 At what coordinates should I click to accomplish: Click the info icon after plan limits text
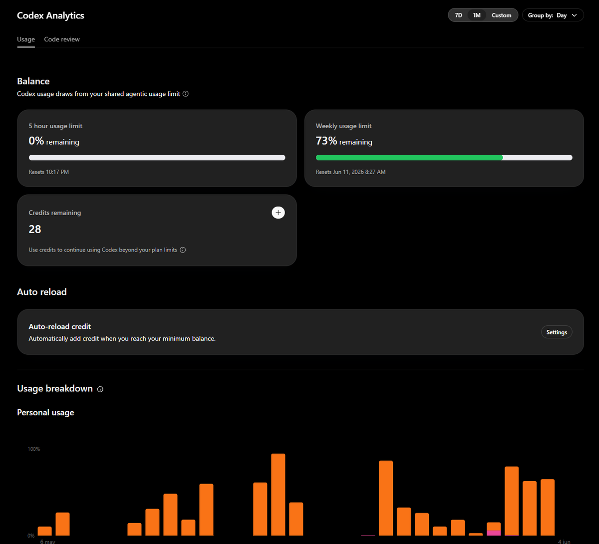point(183,250)
